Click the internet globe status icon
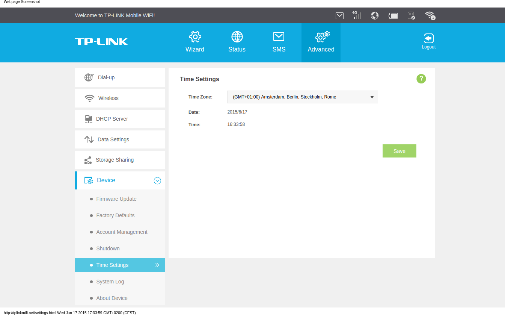Viewport: 505px width, 315px height. tap(374, 15)
